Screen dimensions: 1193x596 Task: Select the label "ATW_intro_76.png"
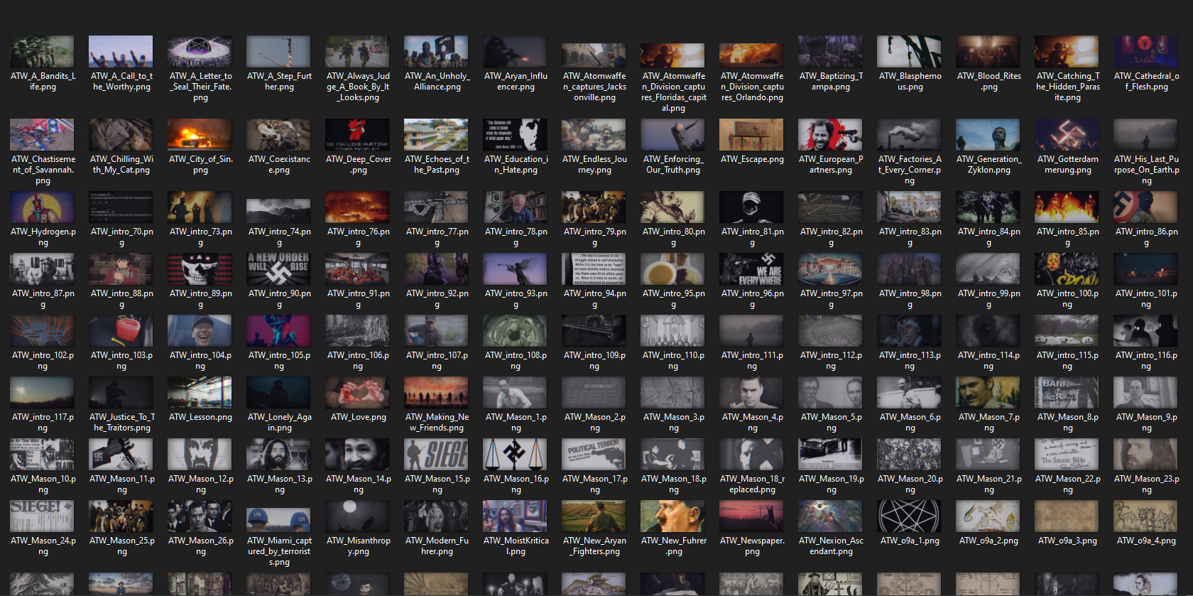click(358, 237)
